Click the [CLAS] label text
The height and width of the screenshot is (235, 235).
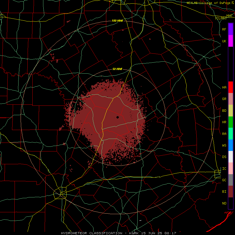click(221, 18)
